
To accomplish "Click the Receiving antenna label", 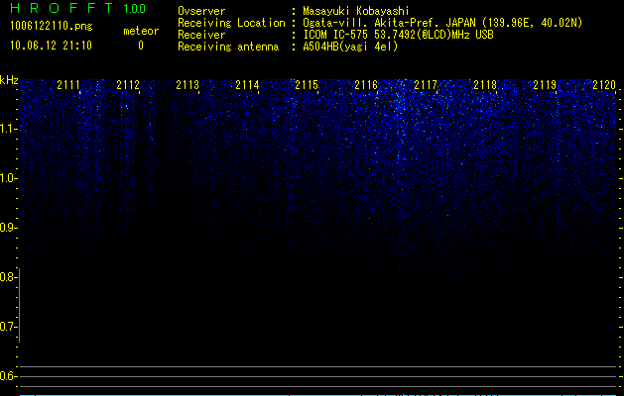I will [228, 47].
